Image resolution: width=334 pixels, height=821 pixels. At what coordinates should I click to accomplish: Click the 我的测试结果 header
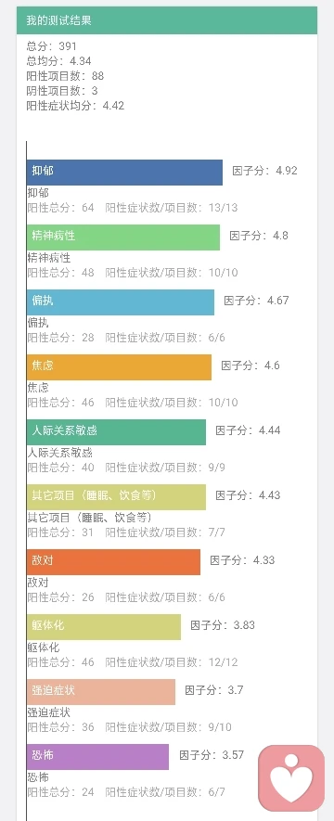[167, 20]
